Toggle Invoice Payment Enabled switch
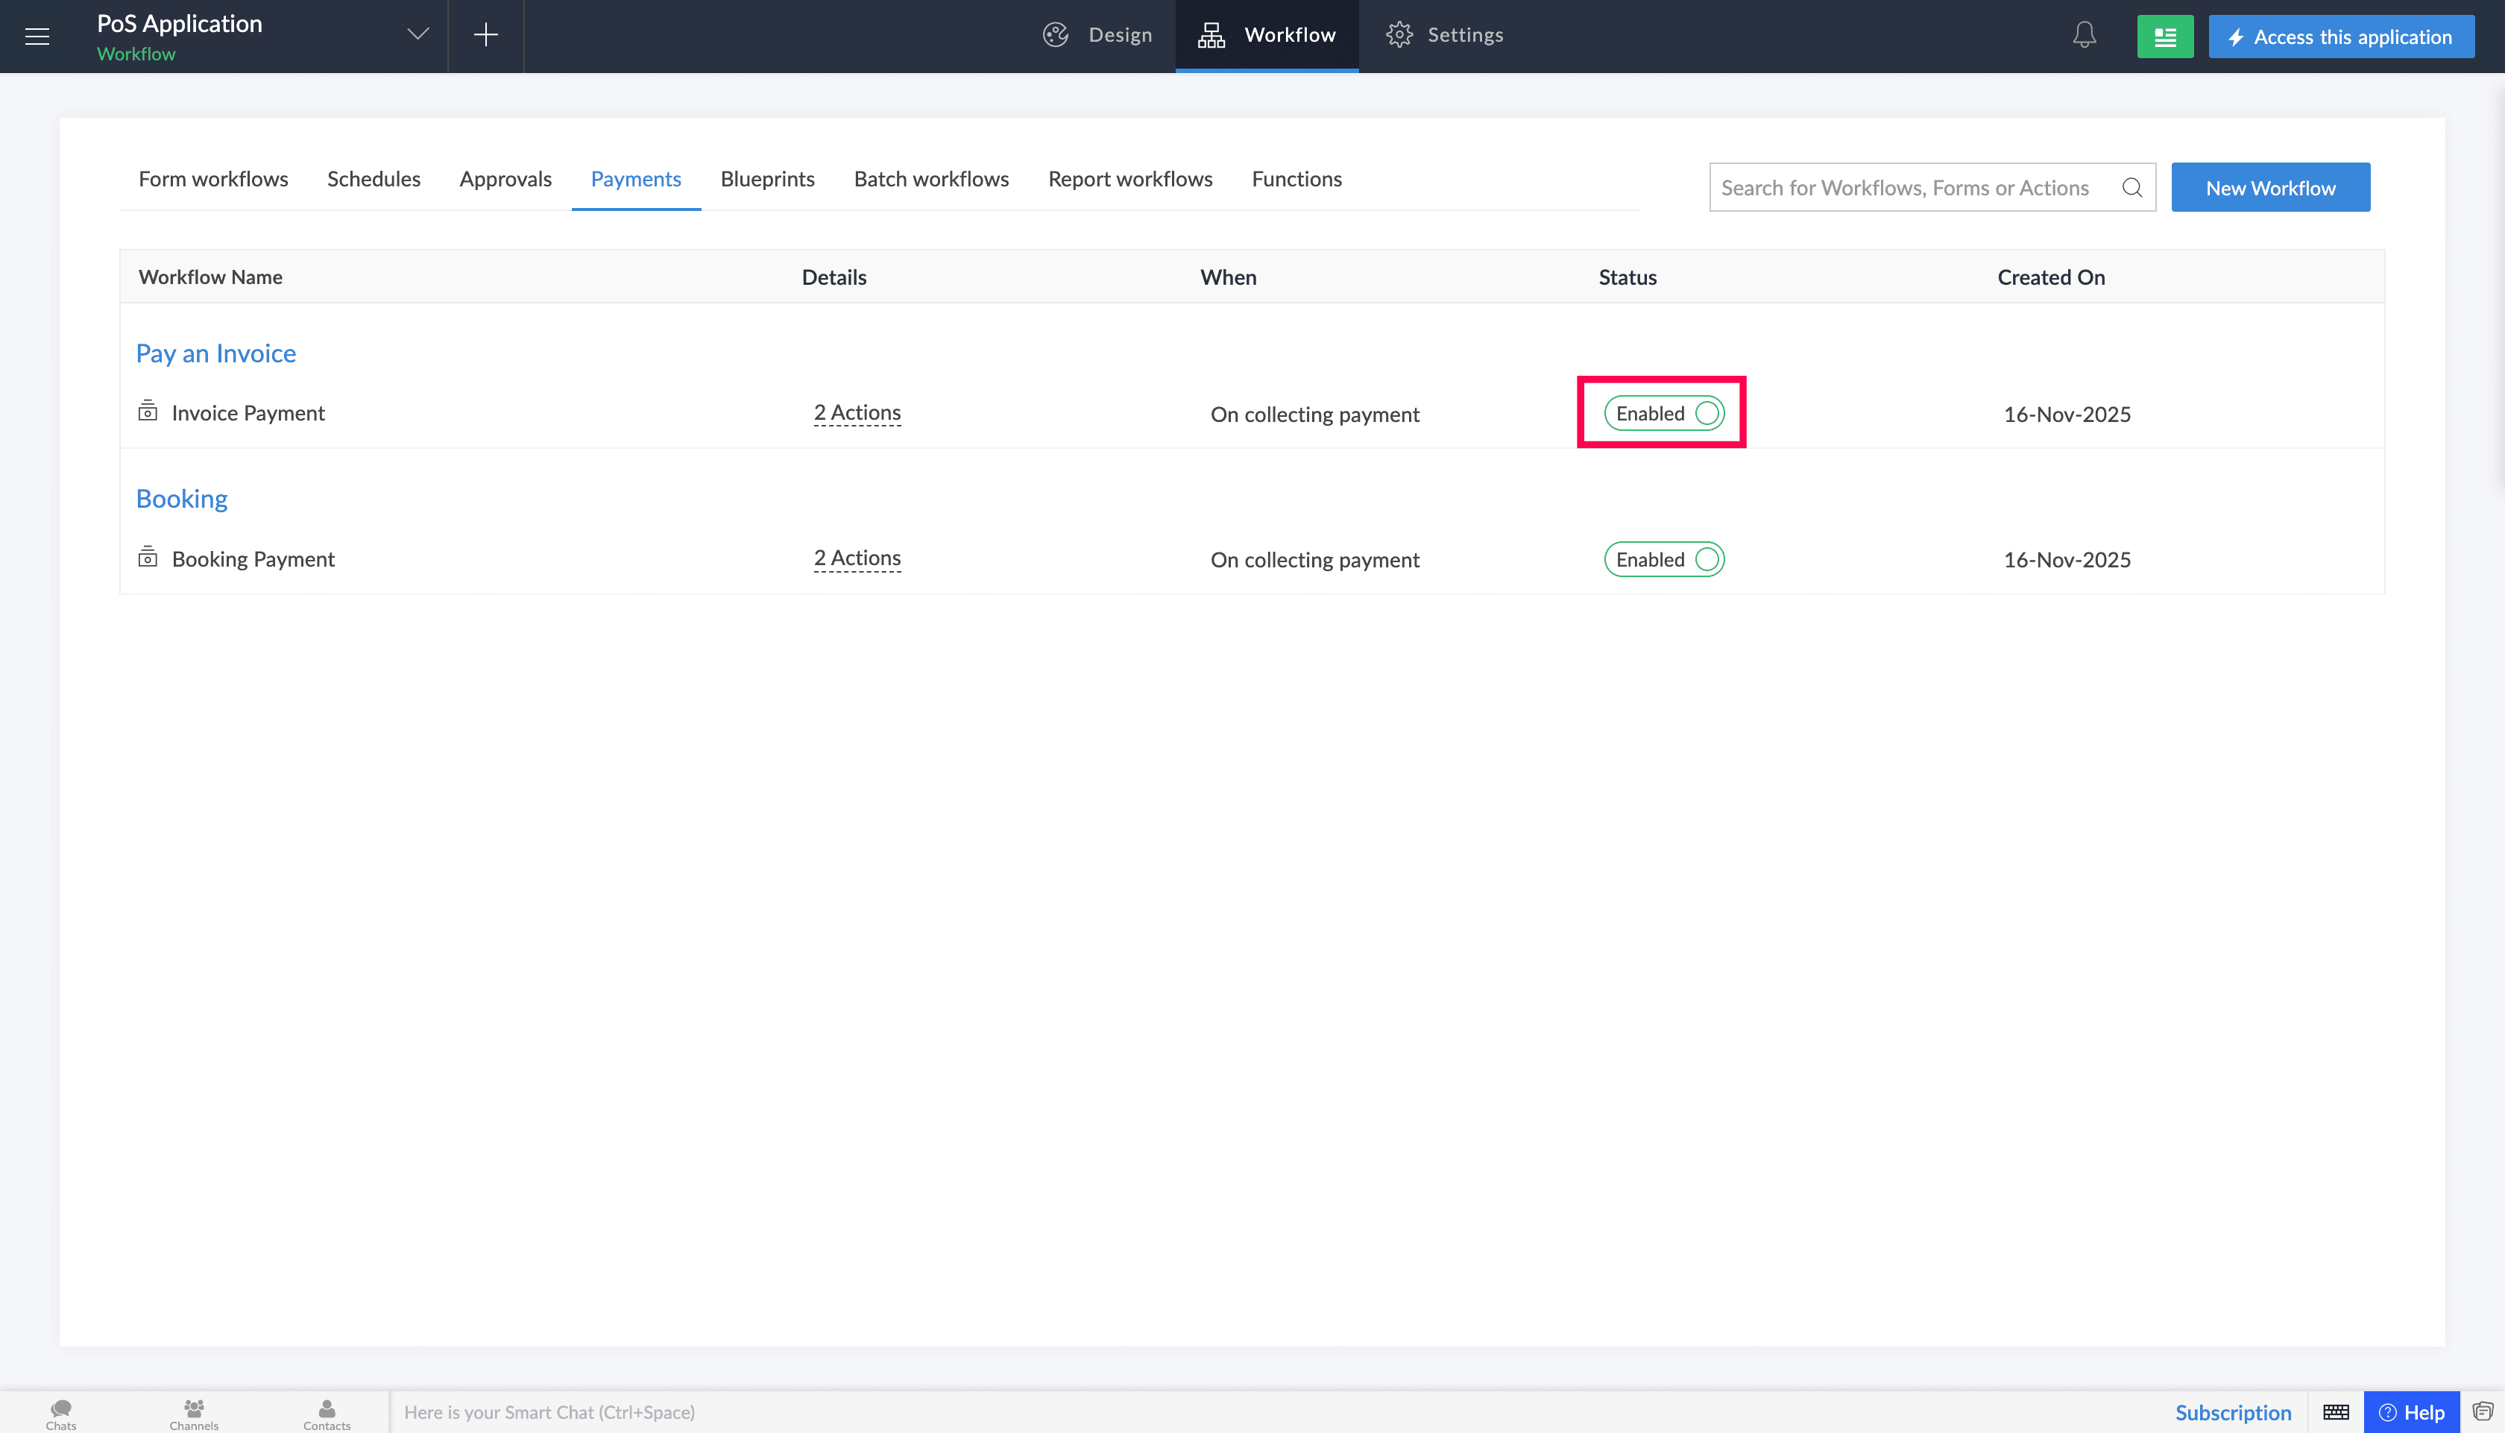The height and width of the screenshot is (1433, 2505). (x=1664, y=413)
